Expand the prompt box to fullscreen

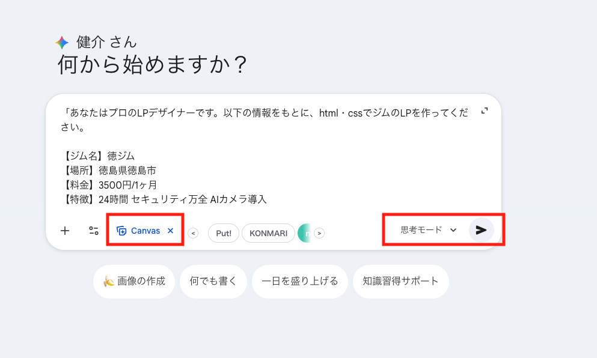(x=485, y=111)
